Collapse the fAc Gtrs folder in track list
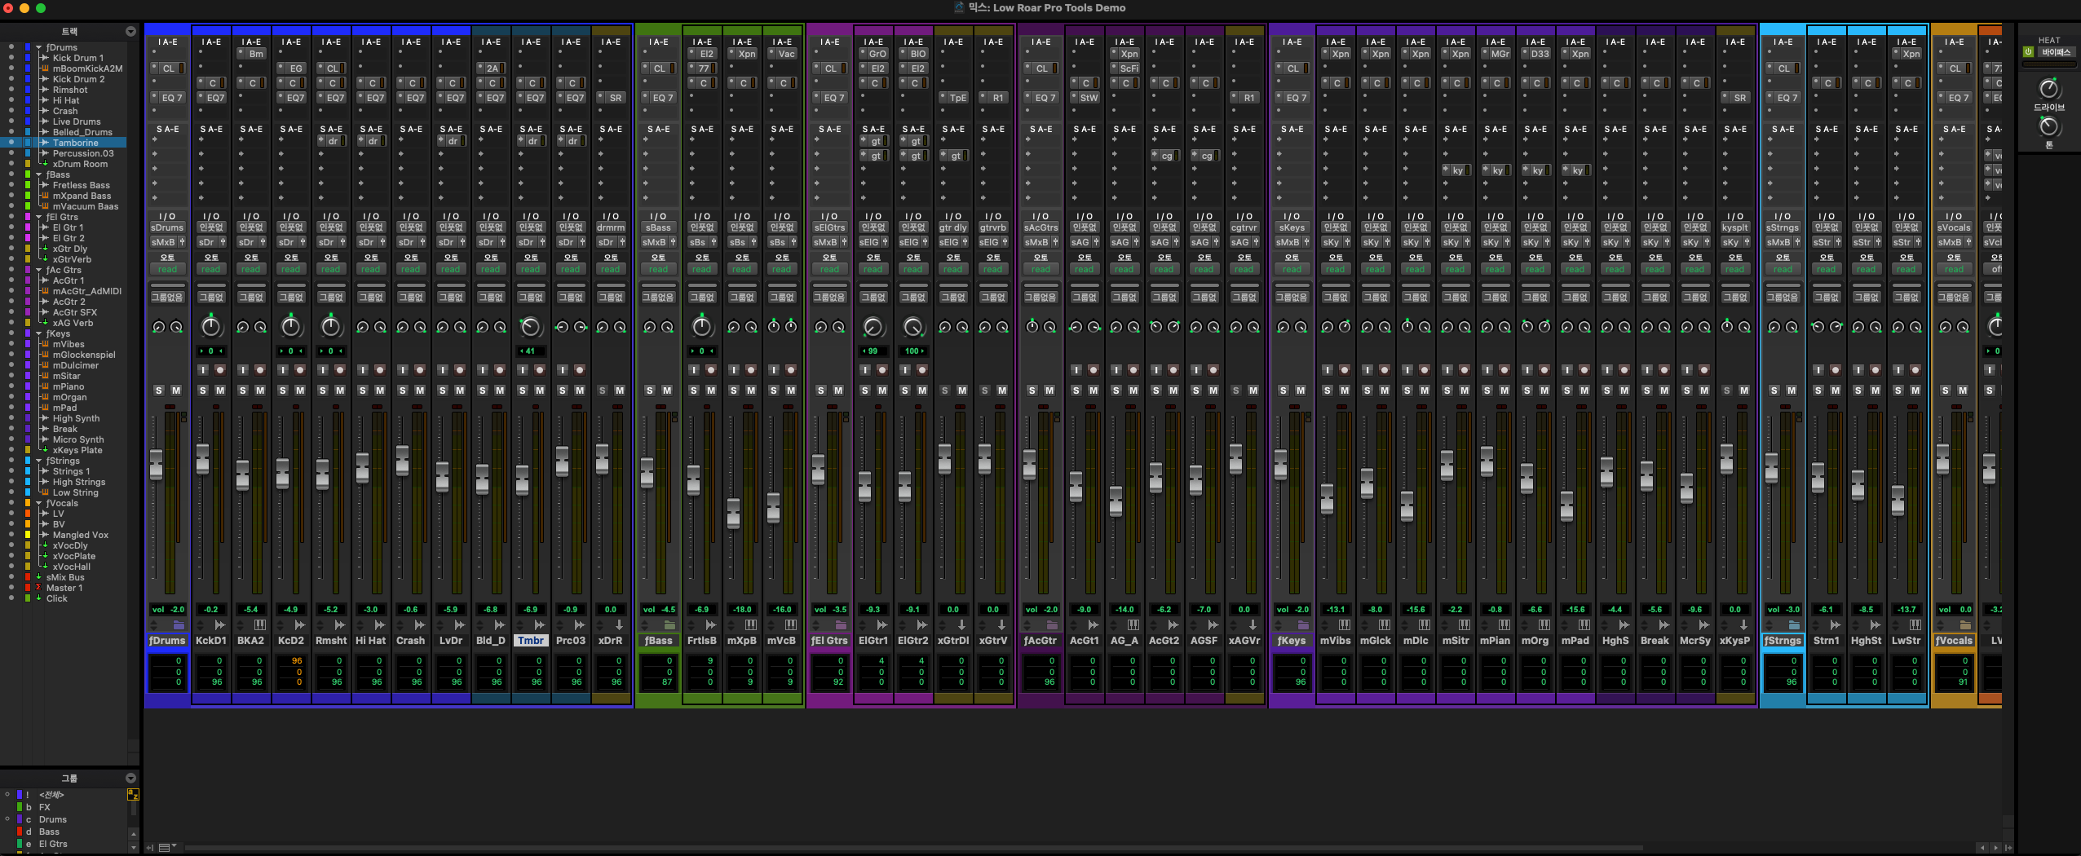The width and height of the screenshot is (2081, 856). (38, 270)
